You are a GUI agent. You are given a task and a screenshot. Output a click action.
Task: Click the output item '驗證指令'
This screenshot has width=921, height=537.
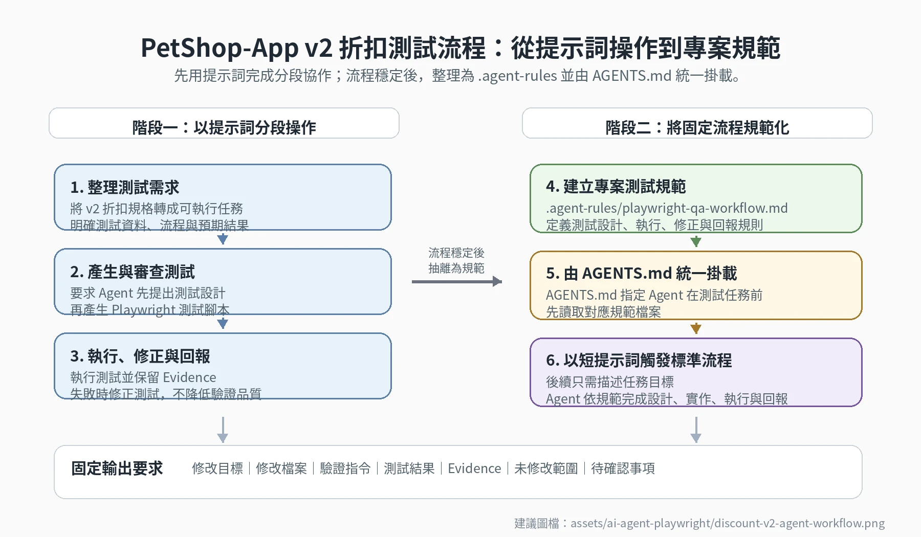(345, 468)
